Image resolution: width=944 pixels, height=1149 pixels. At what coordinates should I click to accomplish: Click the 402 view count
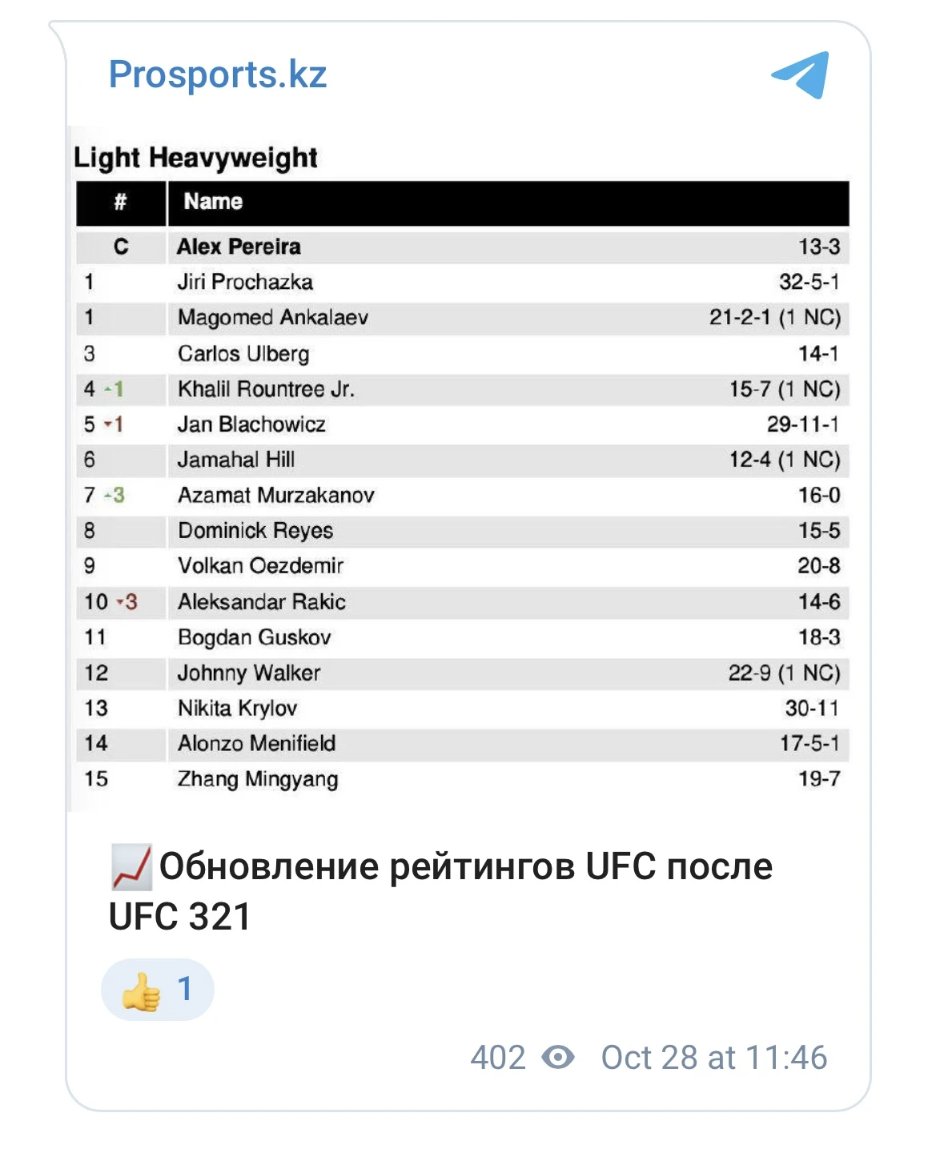(x=497, y=1057)
